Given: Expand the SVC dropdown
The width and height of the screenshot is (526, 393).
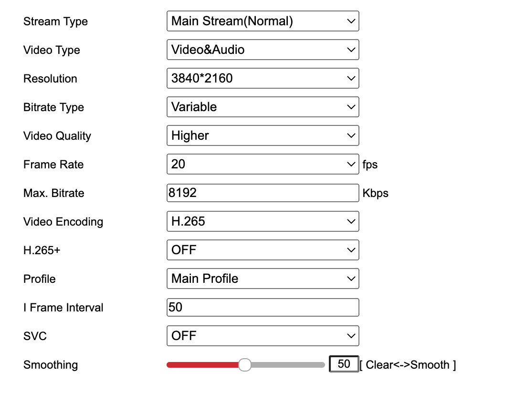Looking at the screenshot, I should [263, 336].
